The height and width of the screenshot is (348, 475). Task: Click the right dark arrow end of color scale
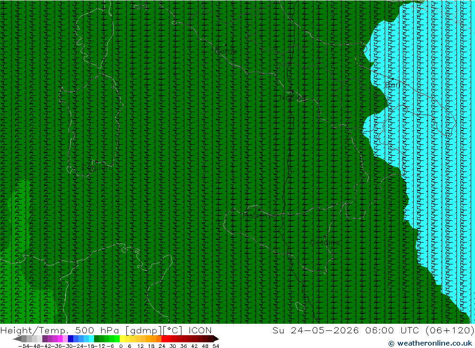(216, 339)
